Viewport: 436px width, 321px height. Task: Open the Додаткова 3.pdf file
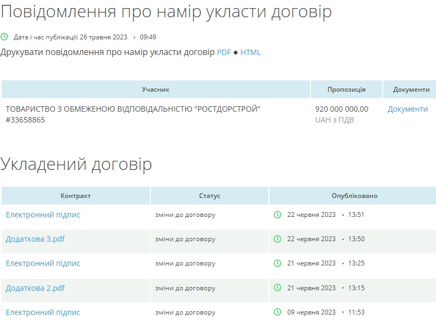(x=35, y=239)
